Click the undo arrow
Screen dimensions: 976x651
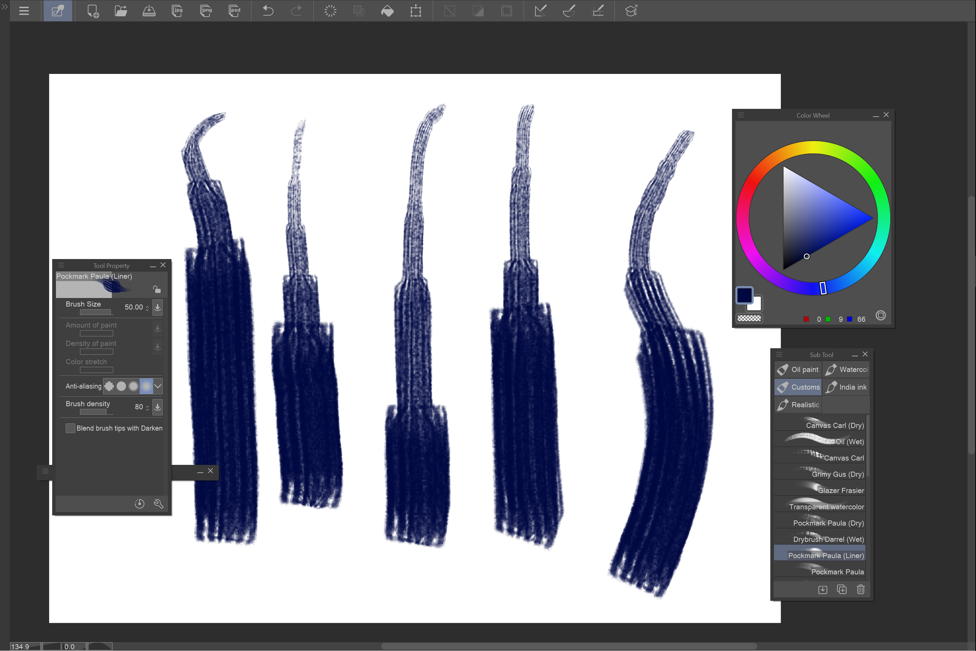click(x=268, y=11)
